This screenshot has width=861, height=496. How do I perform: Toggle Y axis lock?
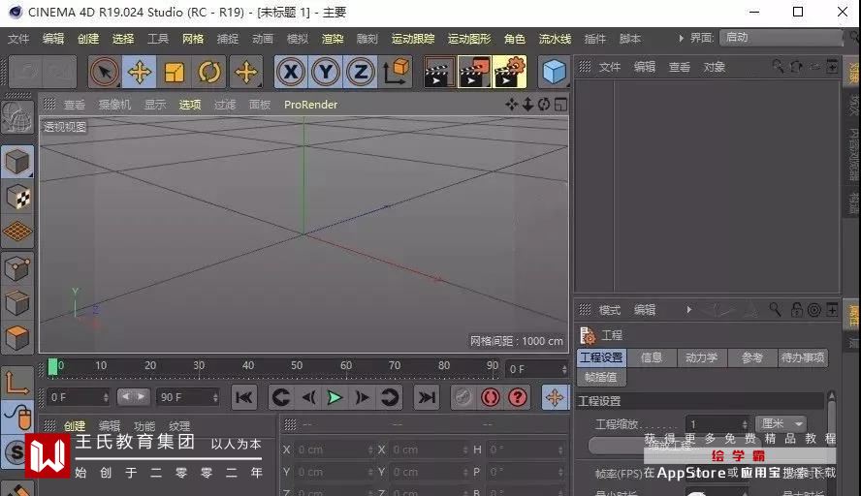[x=326, y=72]
